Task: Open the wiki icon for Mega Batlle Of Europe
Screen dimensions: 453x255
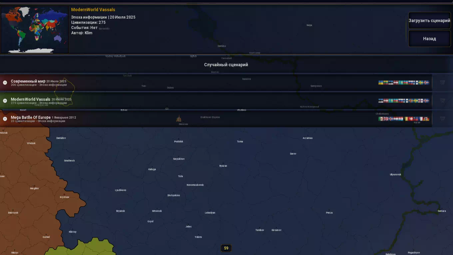Action: pos(442,119)
